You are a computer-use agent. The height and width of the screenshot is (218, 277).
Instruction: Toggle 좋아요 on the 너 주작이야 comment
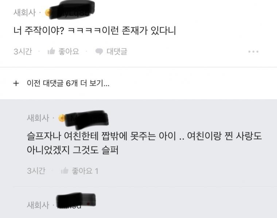(69, 52)
